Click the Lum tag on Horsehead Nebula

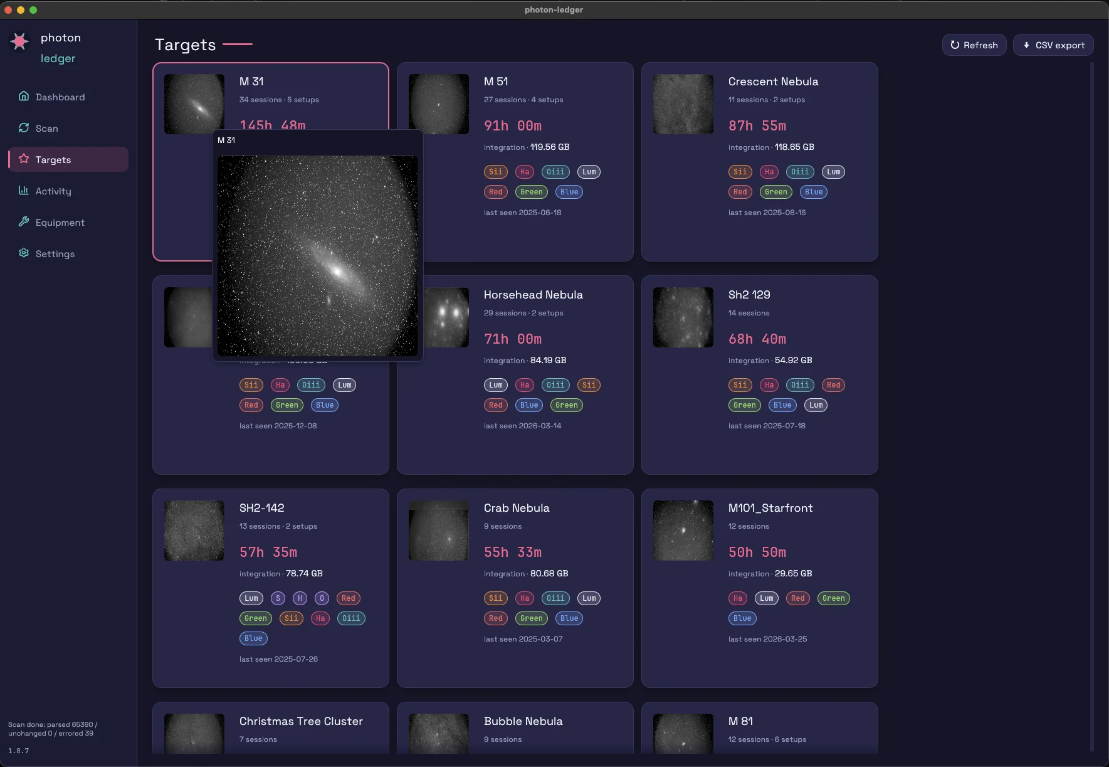coord(496,385)
